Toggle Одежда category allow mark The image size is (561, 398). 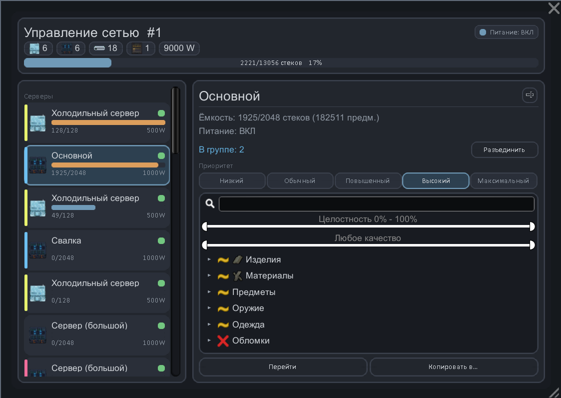point(223,325)
